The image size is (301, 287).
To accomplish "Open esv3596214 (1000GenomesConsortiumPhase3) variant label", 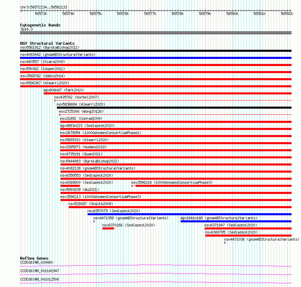I will click(172, 182).
